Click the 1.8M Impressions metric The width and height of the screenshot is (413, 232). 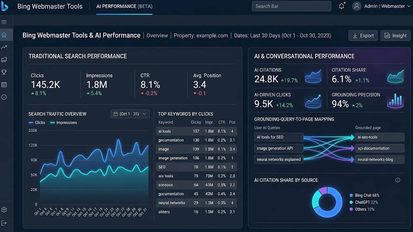click(x=97, y=84)
